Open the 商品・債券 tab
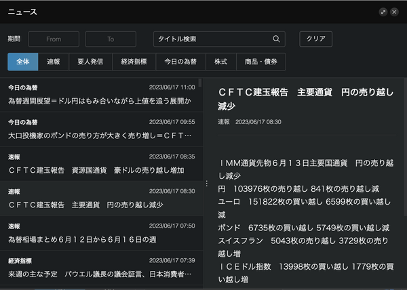The image size is (407, 290). (x=261, y=62)
